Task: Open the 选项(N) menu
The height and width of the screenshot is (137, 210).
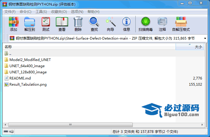Action: 77,12
